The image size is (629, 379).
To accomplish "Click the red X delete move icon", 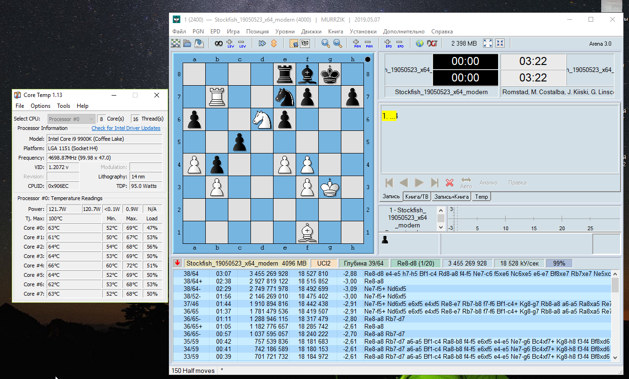I will click(450, 183).
